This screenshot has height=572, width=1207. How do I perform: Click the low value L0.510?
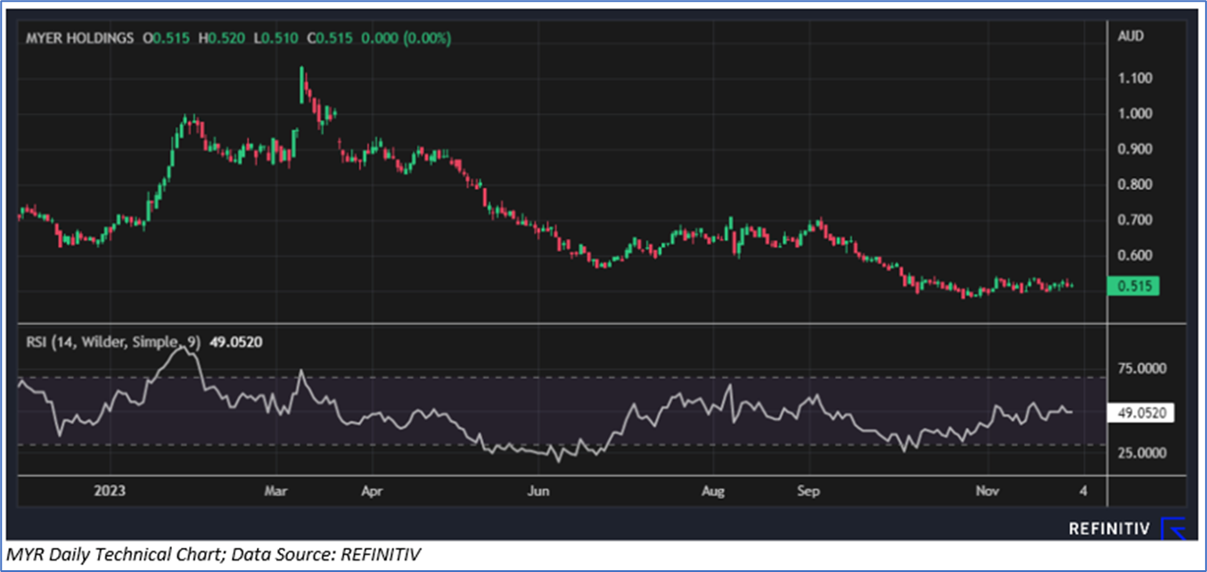click(x=276, y=38)
